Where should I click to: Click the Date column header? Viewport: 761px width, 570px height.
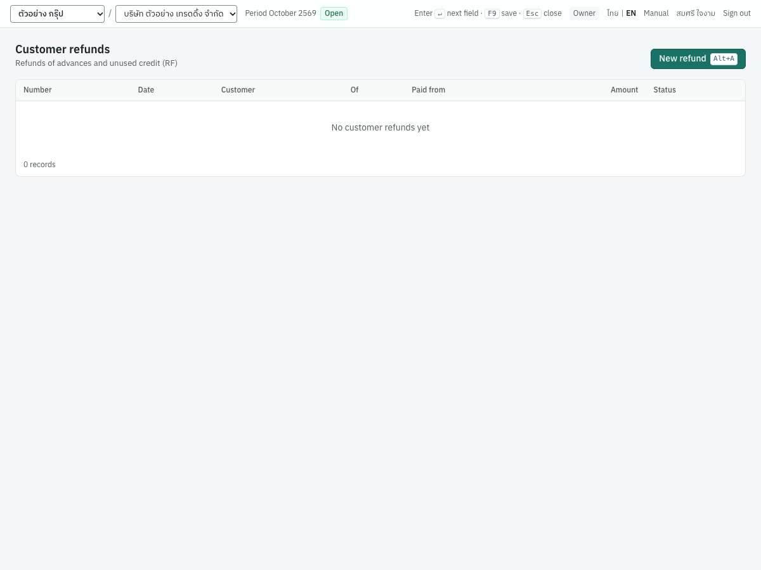click(x=146, y=90)
